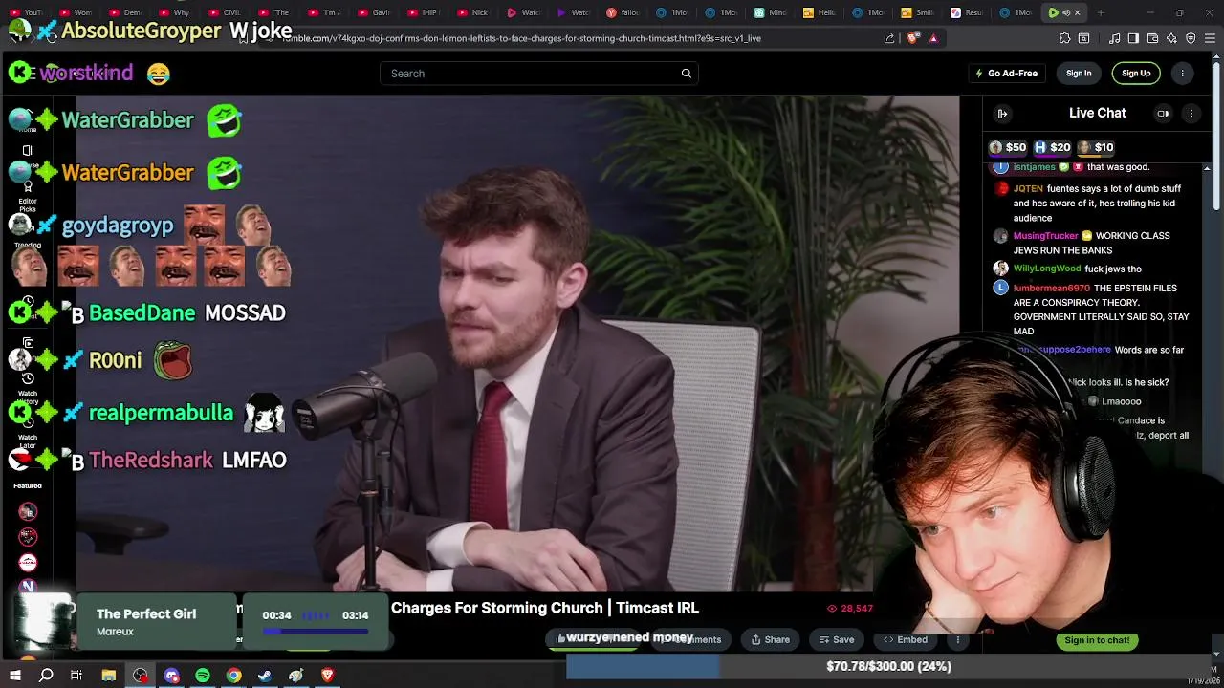This screenshot has width=1224, height=688.
Task: Open Live Chat options menu
Action: coord(1191,114)
